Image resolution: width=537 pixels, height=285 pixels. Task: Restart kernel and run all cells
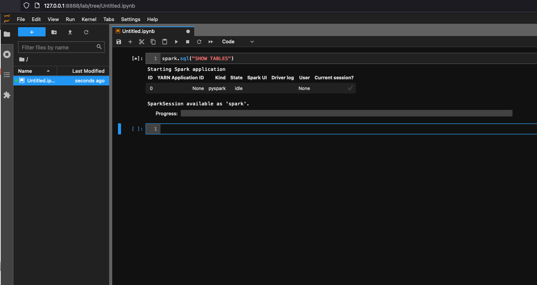coord(211,42)
